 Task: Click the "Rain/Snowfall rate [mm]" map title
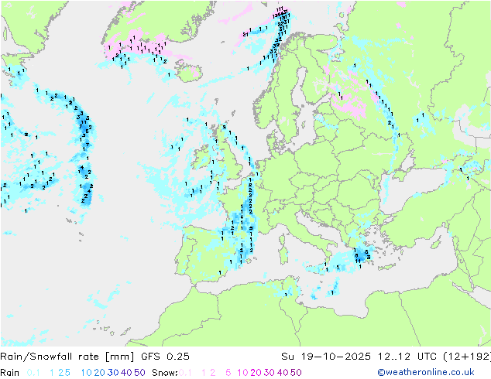pyautogui.click(x=67, y=357)
